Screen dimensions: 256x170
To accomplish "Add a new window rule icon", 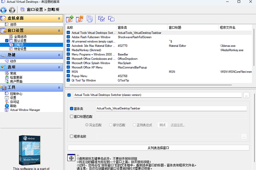I will click(70, 19).
